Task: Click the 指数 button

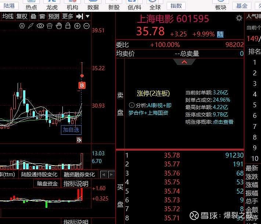Action: tap(176, 6)
